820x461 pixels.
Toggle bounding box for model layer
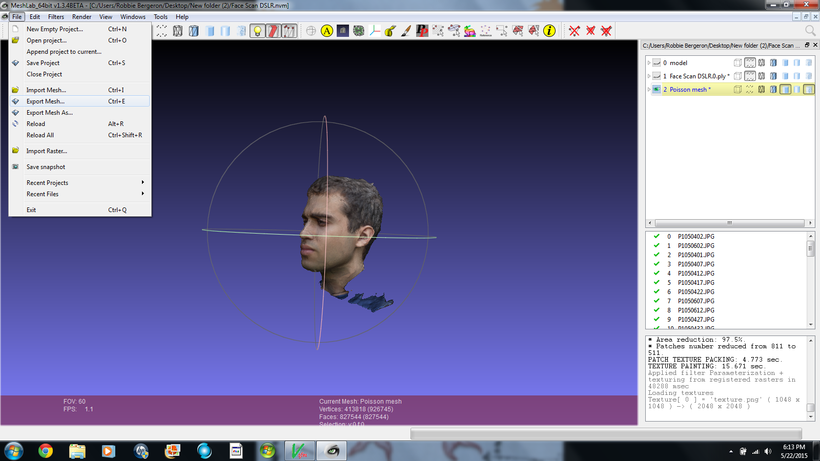click(737, 62)
